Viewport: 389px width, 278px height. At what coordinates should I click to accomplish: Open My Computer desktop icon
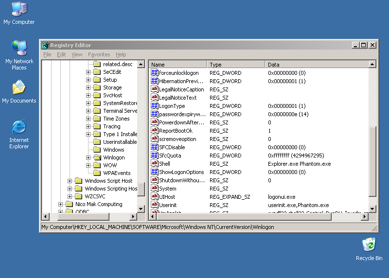19,13
